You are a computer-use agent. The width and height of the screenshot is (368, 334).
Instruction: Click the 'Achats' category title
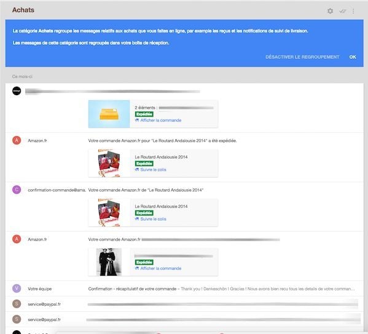(23, 10)
